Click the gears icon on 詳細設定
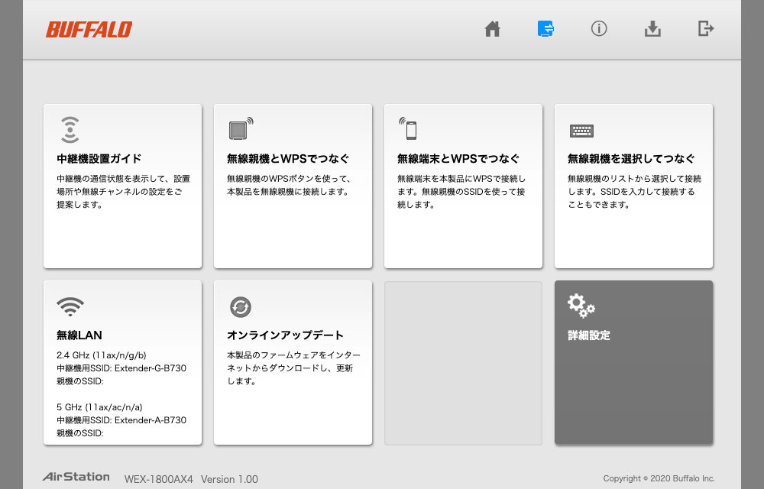764x489 pixels. 581,306
